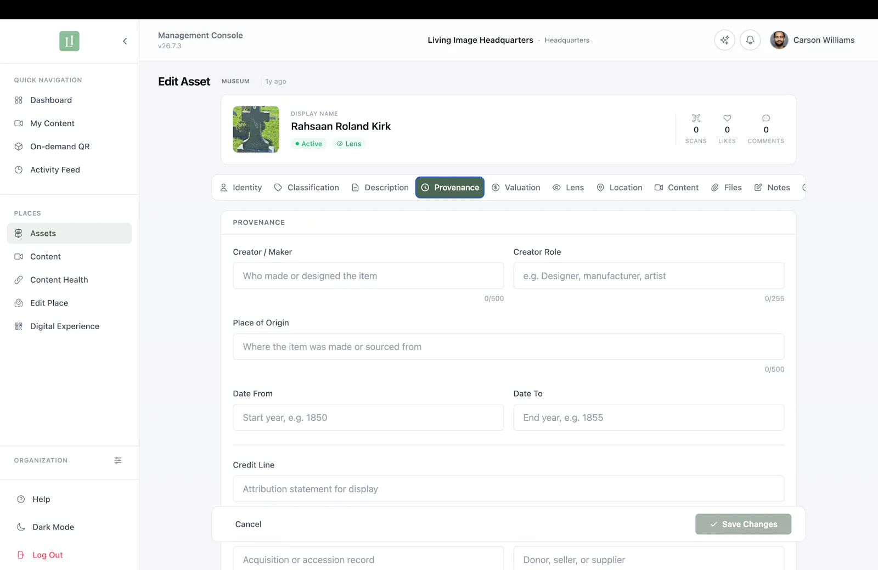The width and height of the screenshot is (878, 570).
Task: Open Dashboard in quick navigation
Action: tap(69, 100)
